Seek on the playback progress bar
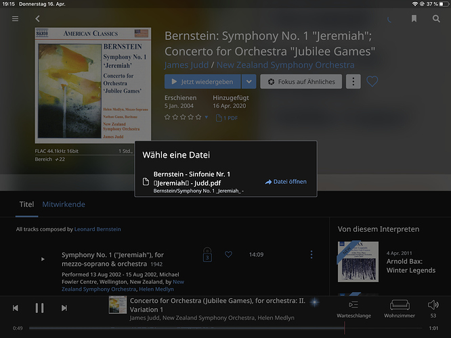Image resolution: width=451 pixels, height=338 pixels. 225,328
